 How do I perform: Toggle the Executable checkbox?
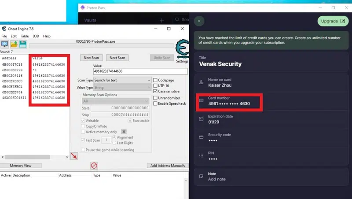pos(130,121)
